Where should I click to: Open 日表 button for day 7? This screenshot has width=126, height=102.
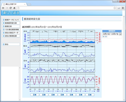click(x=90, y=95)
